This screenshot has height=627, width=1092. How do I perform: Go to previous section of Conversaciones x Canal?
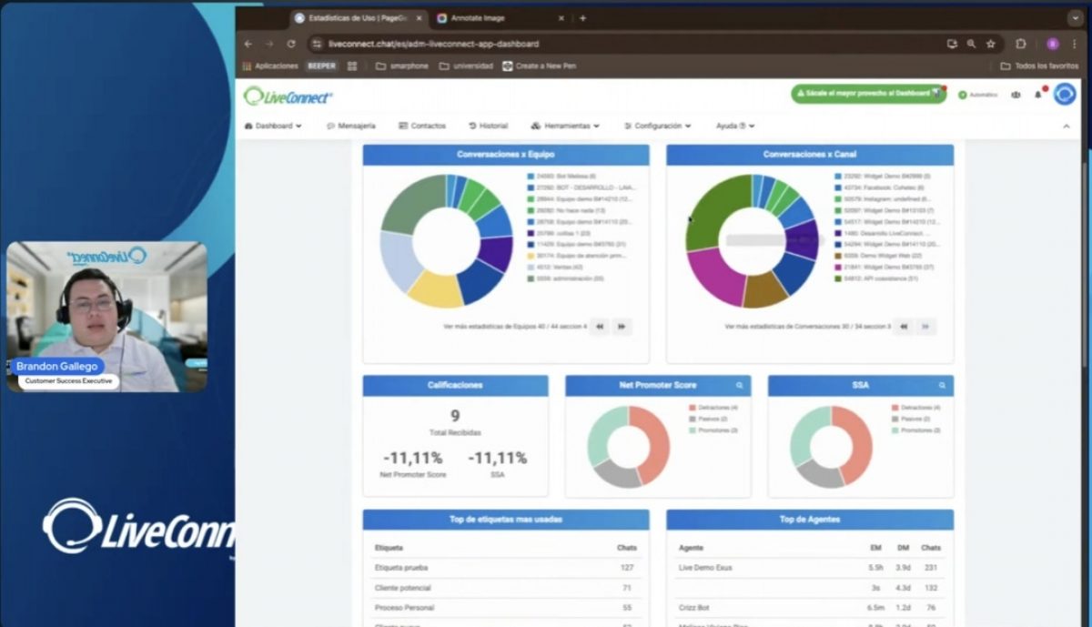click(903, 326)
